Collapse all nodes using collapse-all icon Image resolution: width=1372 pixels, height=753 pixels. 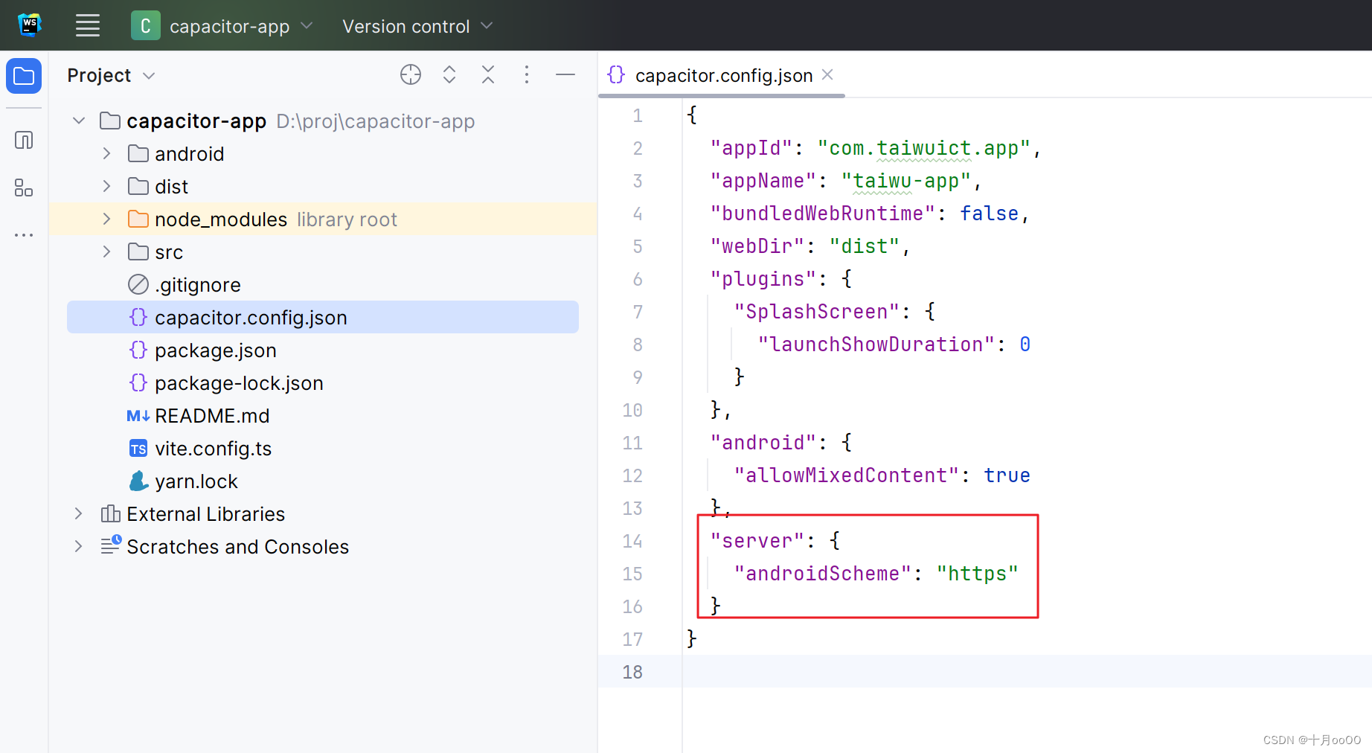[487, 74]
